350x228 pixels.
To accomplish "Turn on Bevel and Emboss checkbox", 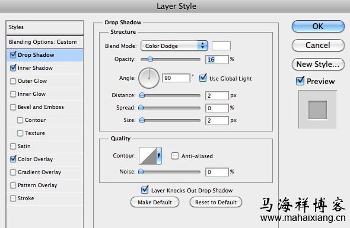I will point(13,107).
